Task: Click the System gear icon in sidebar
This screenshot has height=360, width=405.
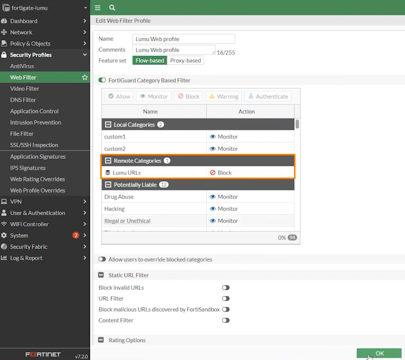Action: (x=4, y=235)
